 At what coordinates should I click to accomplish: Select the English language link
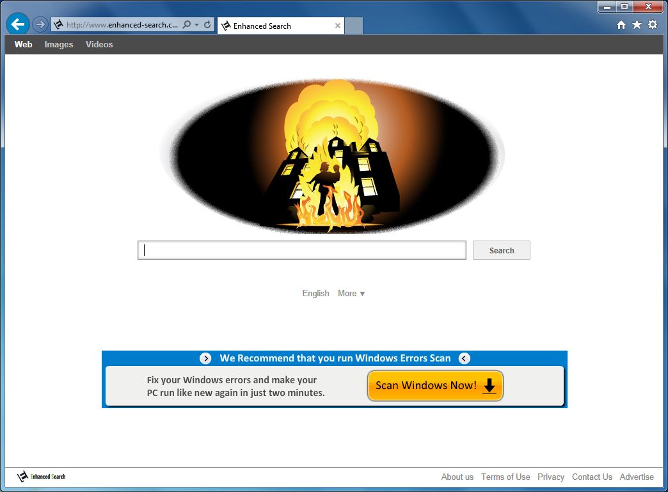pyautogui.click(x=315, y=293)
